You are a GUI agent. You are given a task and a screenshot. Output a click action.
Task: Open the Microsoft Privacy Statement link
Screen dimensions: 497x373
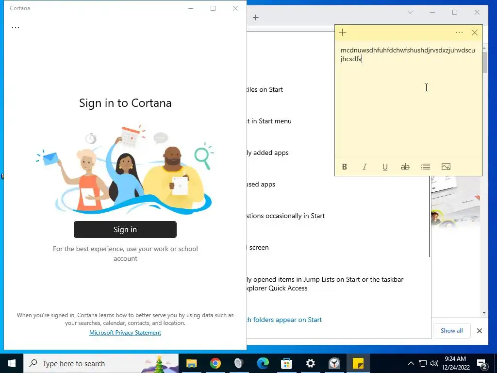125,332
